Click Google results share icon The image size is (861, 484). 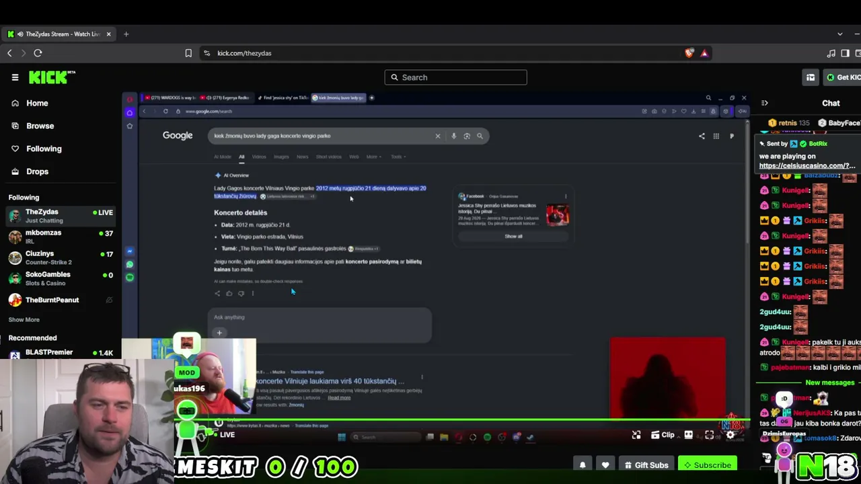[702, 136]
